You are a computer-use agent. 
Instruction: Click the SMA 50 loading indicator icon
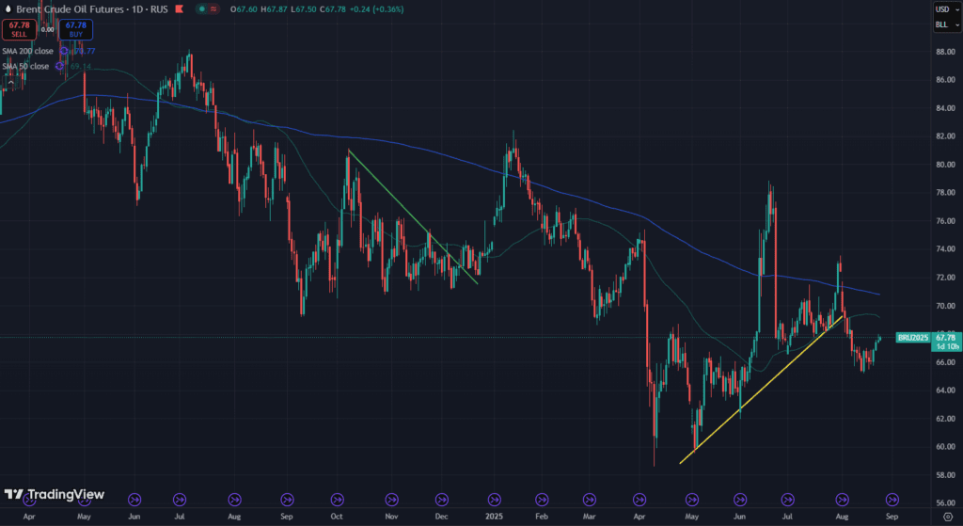coord(59,66)
